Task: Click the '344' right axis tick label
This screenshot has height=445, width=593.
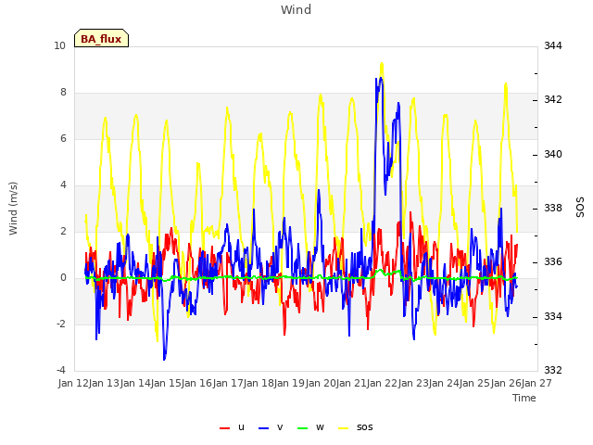Action: point(553,45)
